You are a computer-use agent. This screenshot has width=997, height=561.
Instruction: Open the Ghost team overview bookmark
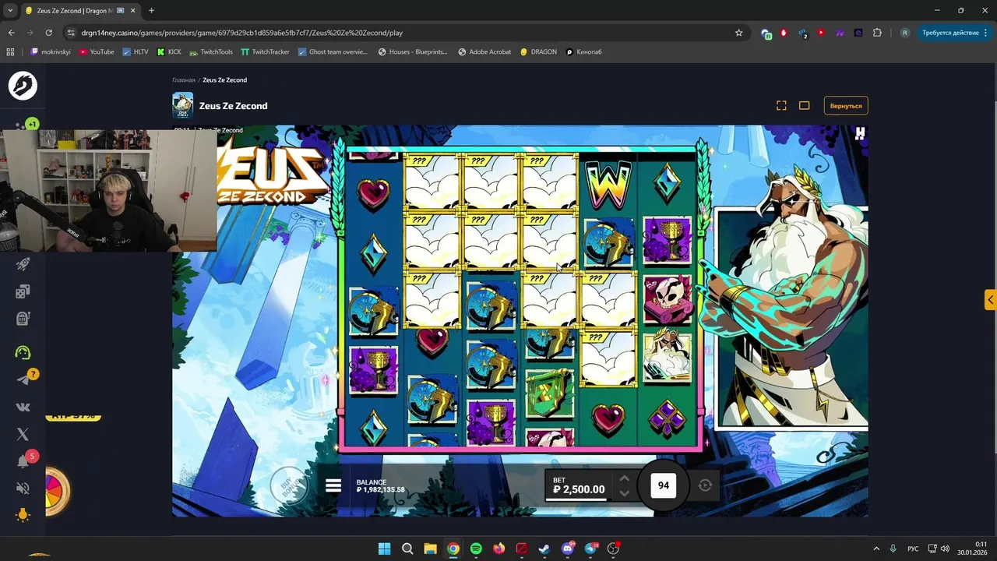[x=333, y=51]
